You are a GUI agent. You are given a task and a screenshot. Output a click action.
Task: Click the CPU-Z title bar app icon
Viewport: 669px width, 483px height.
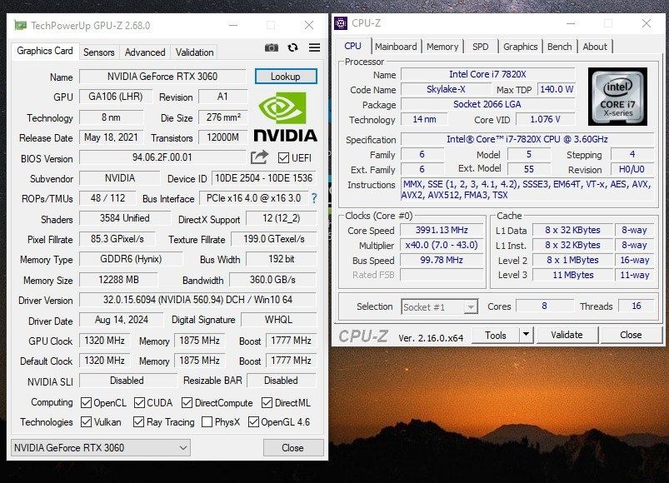click(x=341, y=23)
